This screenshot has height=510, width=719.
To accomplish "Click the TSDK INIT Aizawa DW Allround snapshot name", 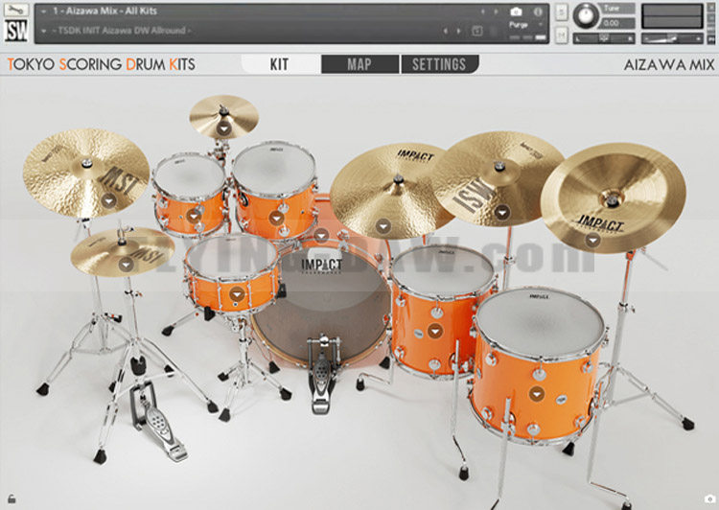I will tap(122, 31).
